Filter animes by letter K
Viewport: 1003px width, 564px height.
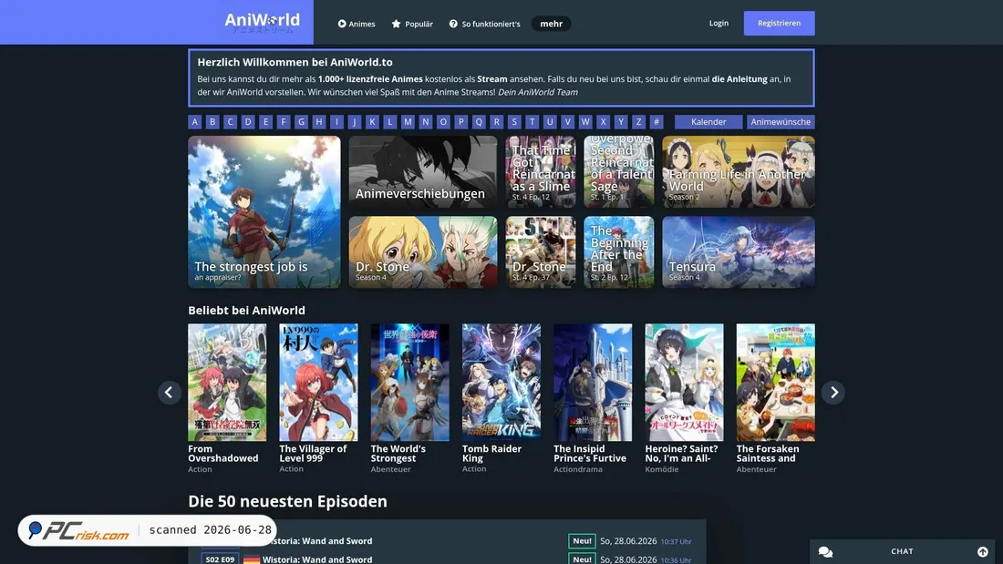tap(372, 121)
